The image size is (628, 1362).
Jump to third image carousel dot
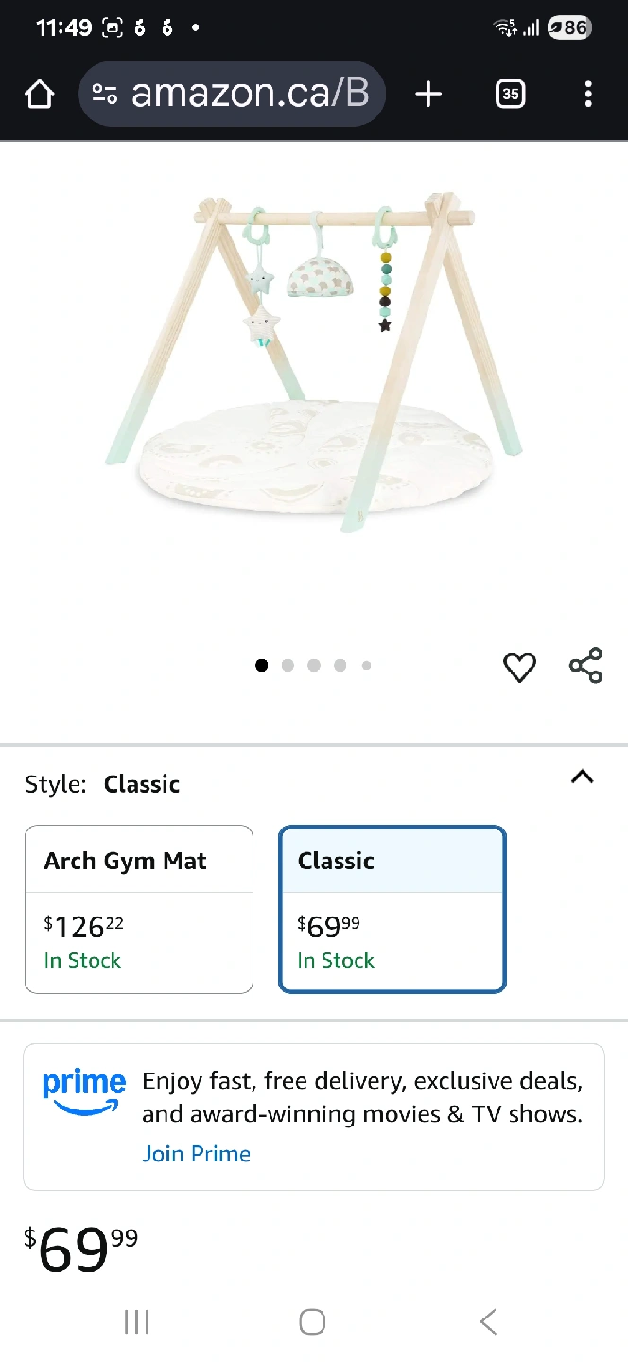click(x=314, y=665)
